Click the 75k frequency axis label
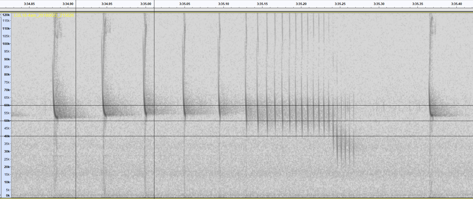The image size is (473, 199). tap(7, 82)
